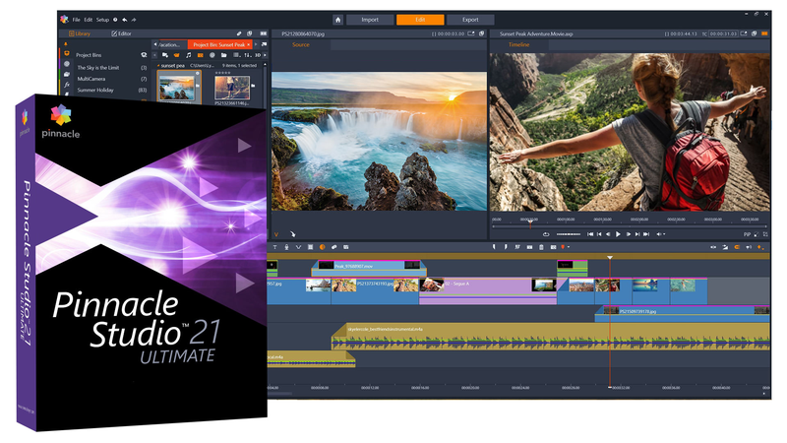The height and width of the screenshot is (443, 787).
Task: Open the Summer Holiday bin
Action: tap(95, 90)
